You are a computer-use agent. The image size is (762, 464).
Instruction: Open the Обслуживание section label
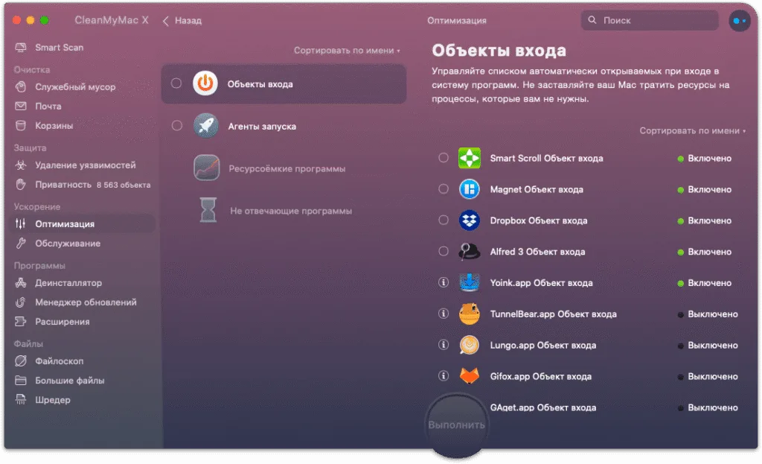[x=68, y=244]
